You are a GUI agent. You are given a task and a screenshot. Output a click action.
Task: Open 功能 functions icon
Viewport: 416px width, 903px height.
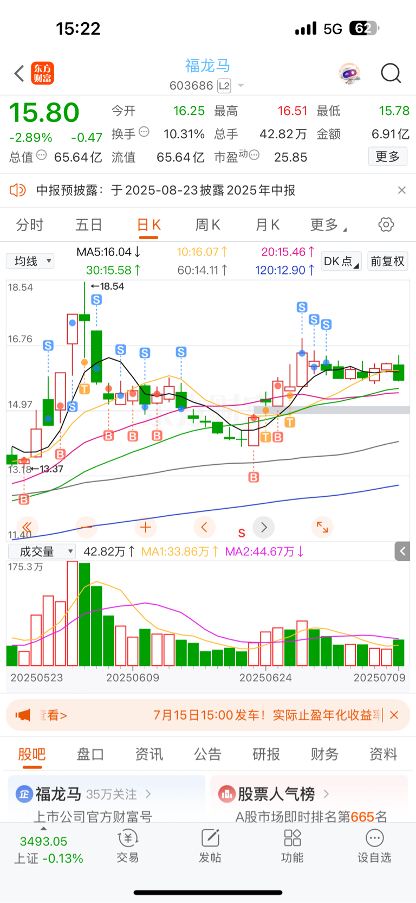click(292, 846)
